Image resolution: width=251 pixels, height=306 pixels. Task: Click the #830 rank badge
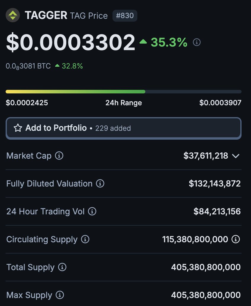click(125, 16)
